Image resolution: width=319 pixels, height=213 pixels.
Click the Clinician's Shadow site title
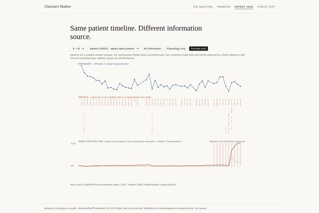57,6
